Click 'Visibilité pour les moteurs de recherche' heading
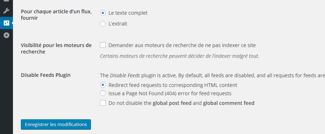The width and height of the screenshot is (325, 134). pos(56,48)
